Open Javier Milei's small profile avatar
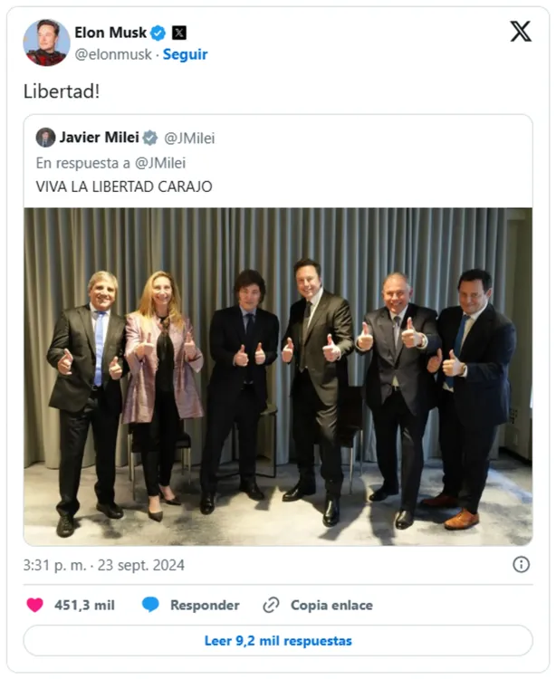The image size is (556, 679). tap(45, 138)
